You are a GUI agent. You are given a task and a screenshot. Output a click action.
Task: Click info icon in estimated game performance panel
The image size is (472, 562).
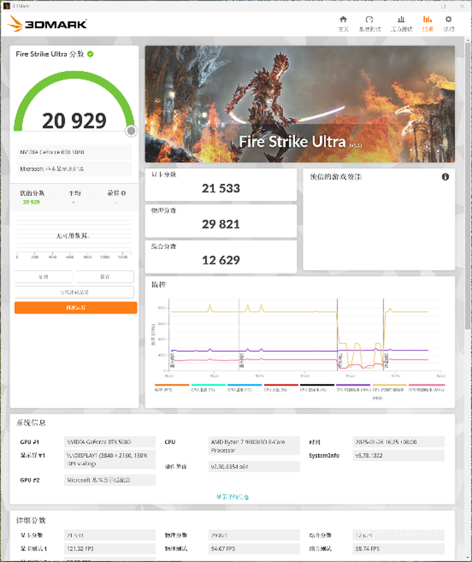pyautogui.click(x=445, y=177)
